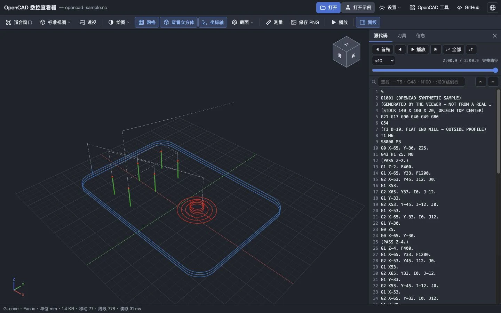This screenshot has width=501, height=313.
Task: Click the playback progress slider handle
Action: tap(495, 70)
